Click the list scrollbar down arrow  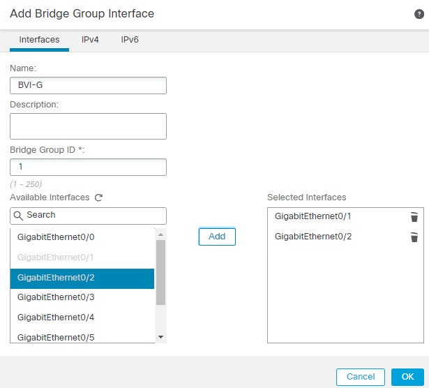(160, 337)
